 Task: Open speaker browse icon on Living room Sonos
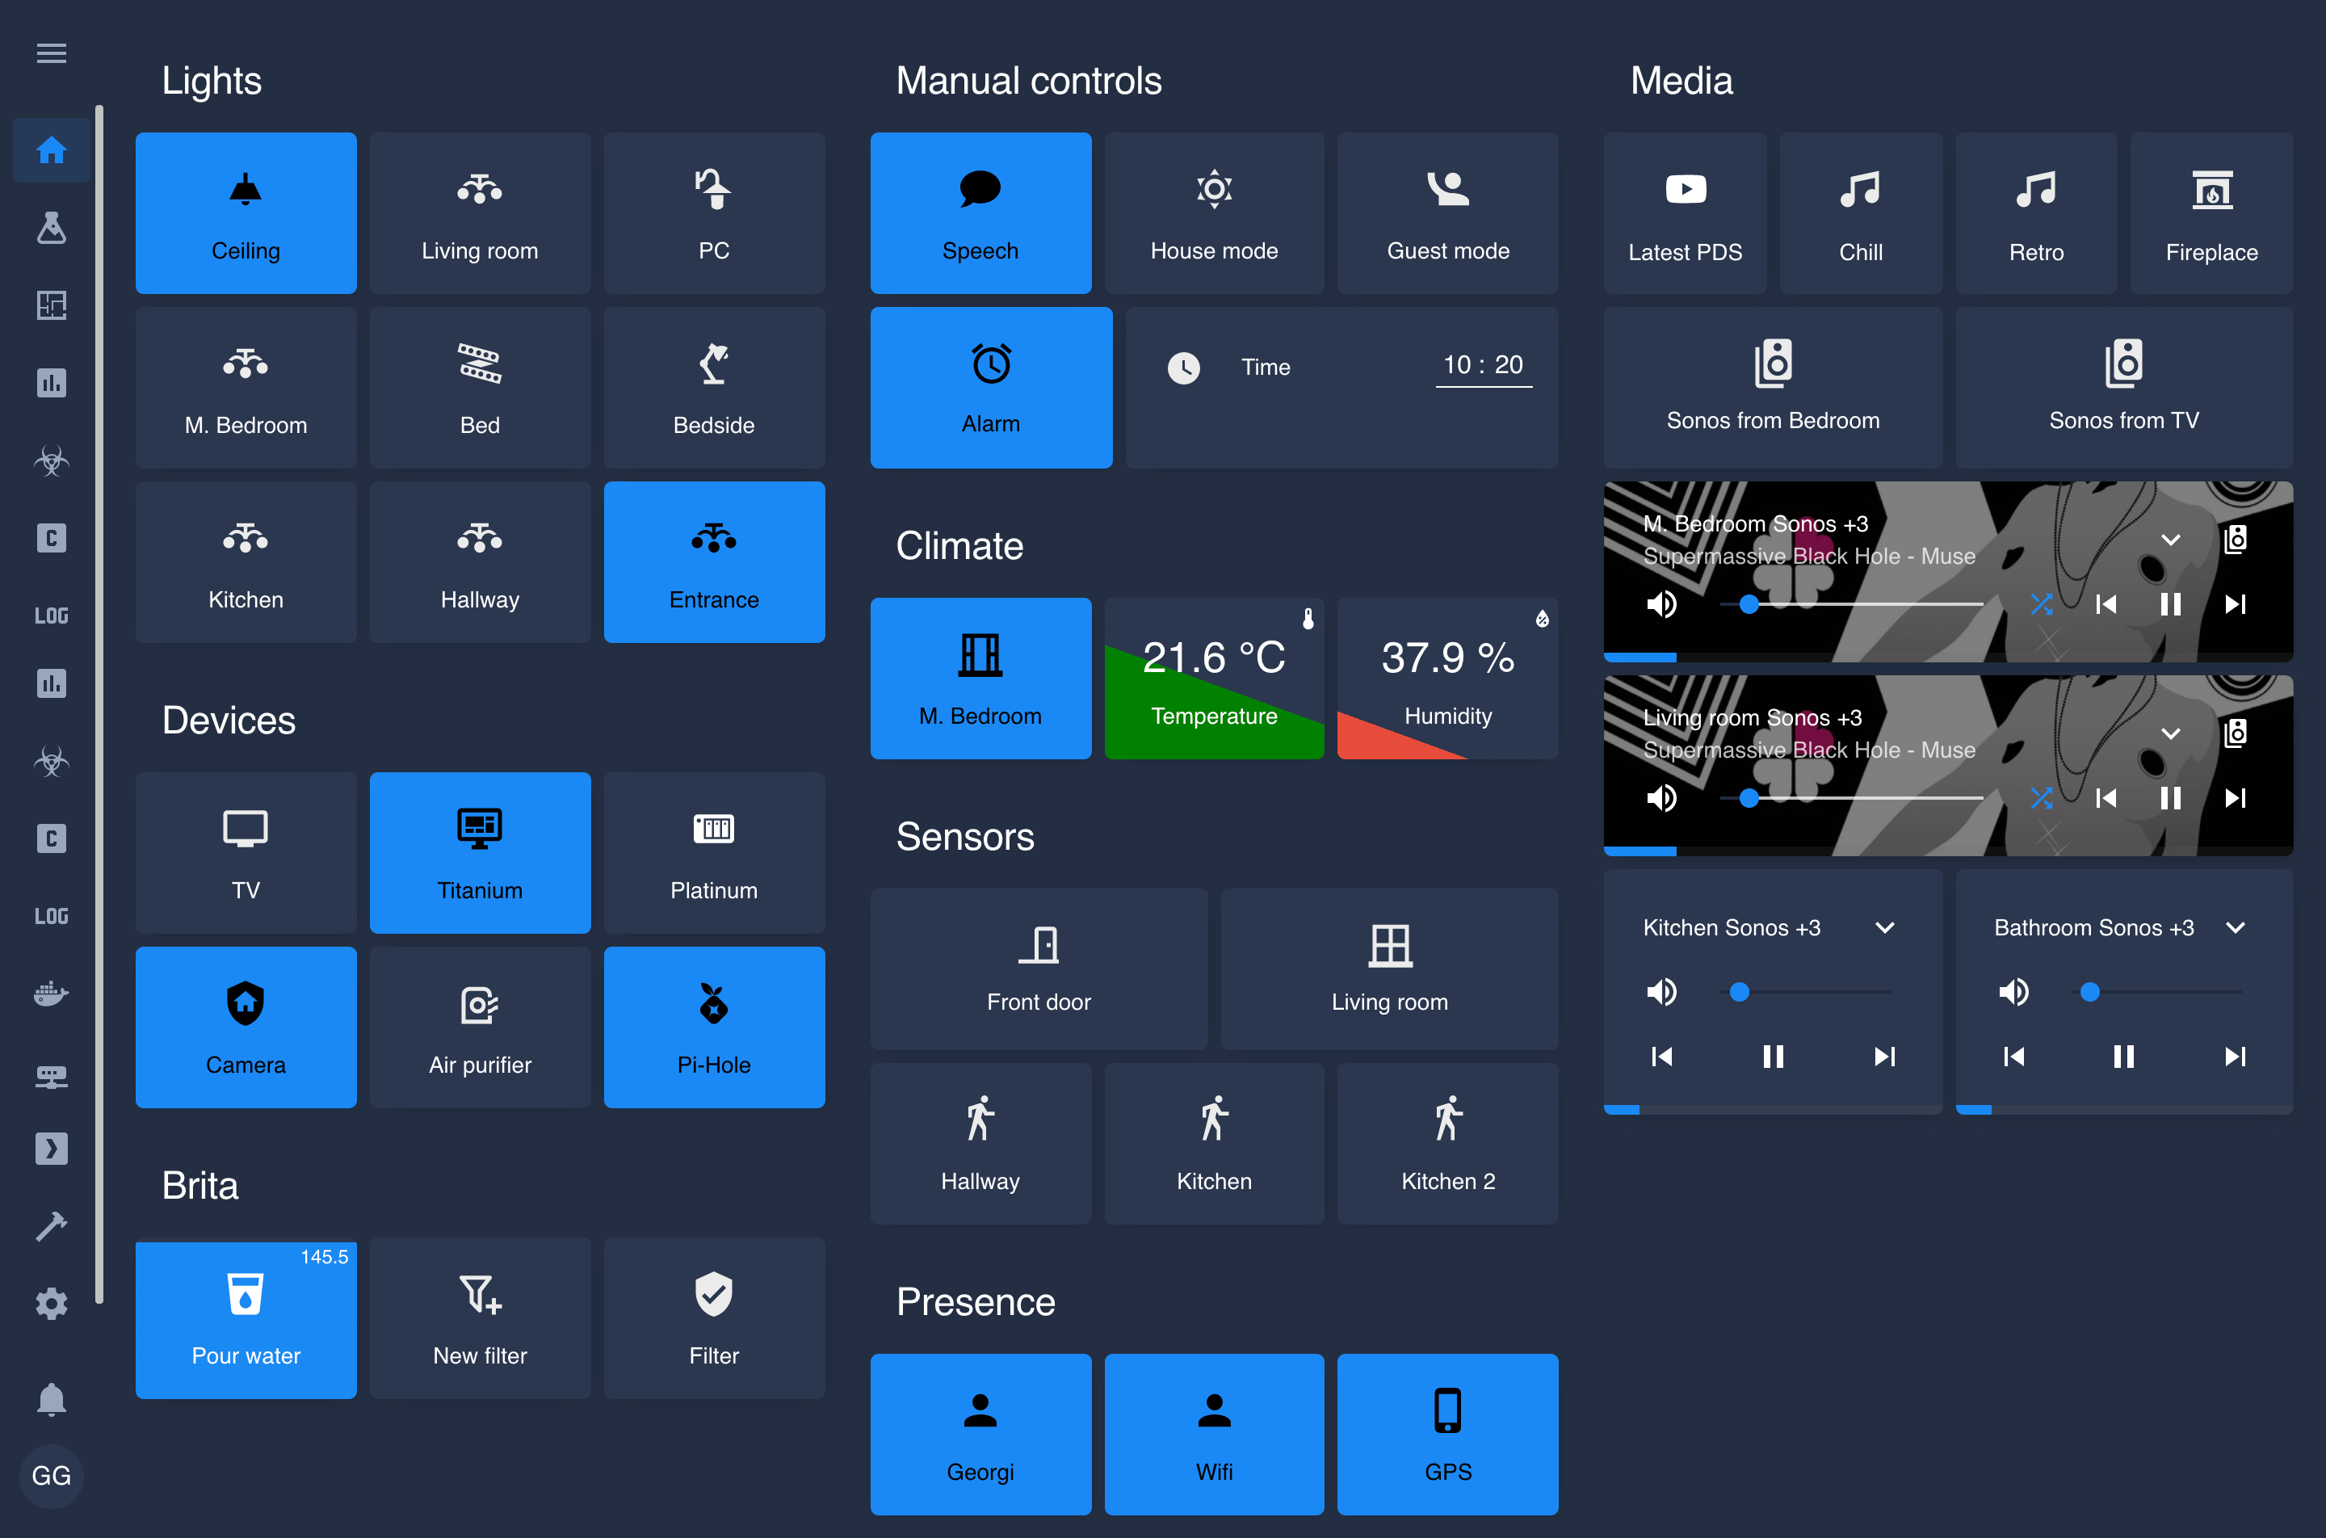coord(2235,733)
